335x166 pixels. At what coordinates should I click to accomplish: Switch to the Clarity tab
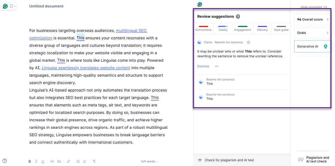223,28
